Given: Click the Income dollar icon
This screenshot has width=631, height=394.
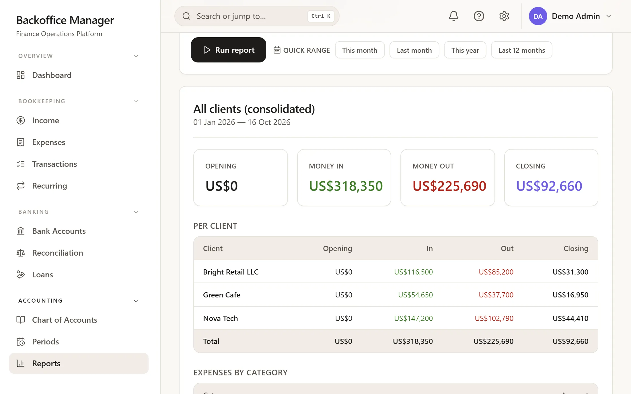Looking at the screenshot, I should [21, 120].
